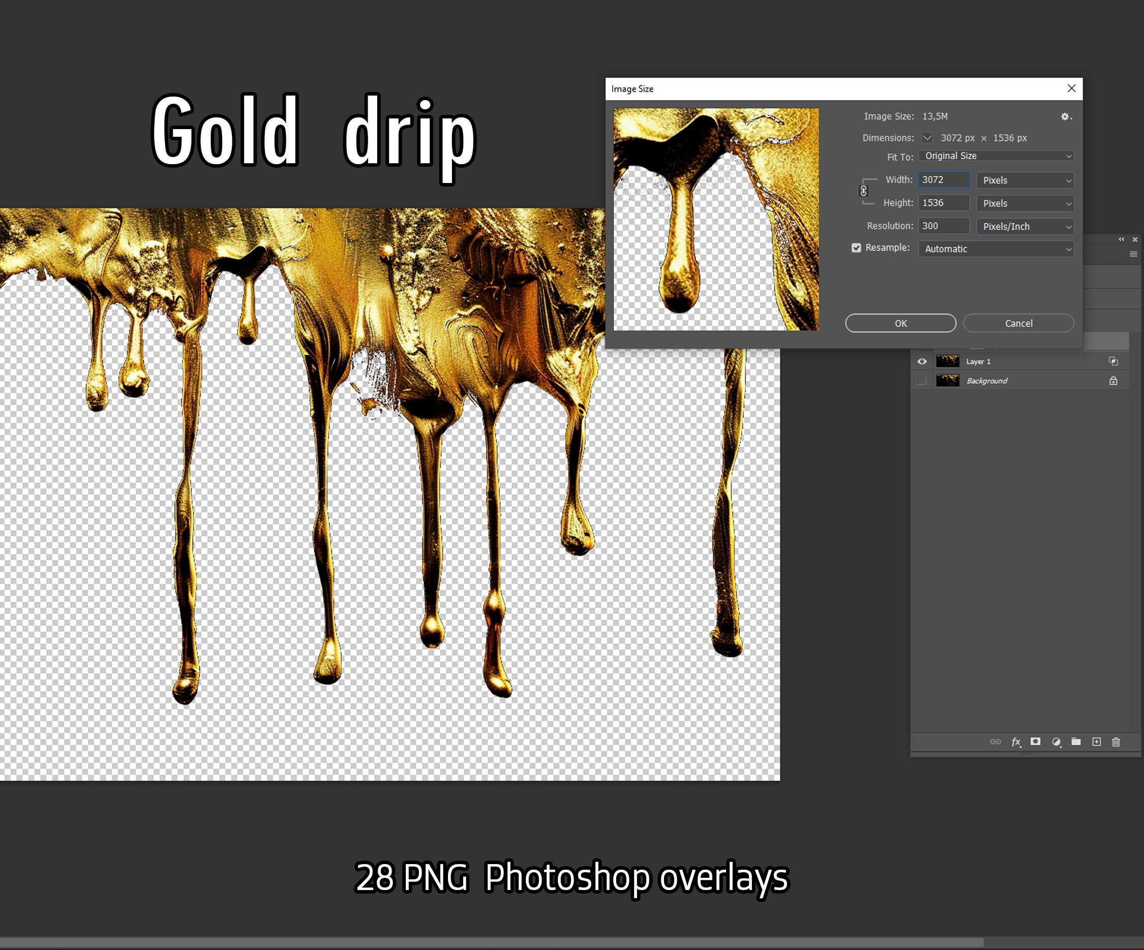Uncheck the Resample checkbox
Screen dimensions: 1144x950
click(857, 248)
